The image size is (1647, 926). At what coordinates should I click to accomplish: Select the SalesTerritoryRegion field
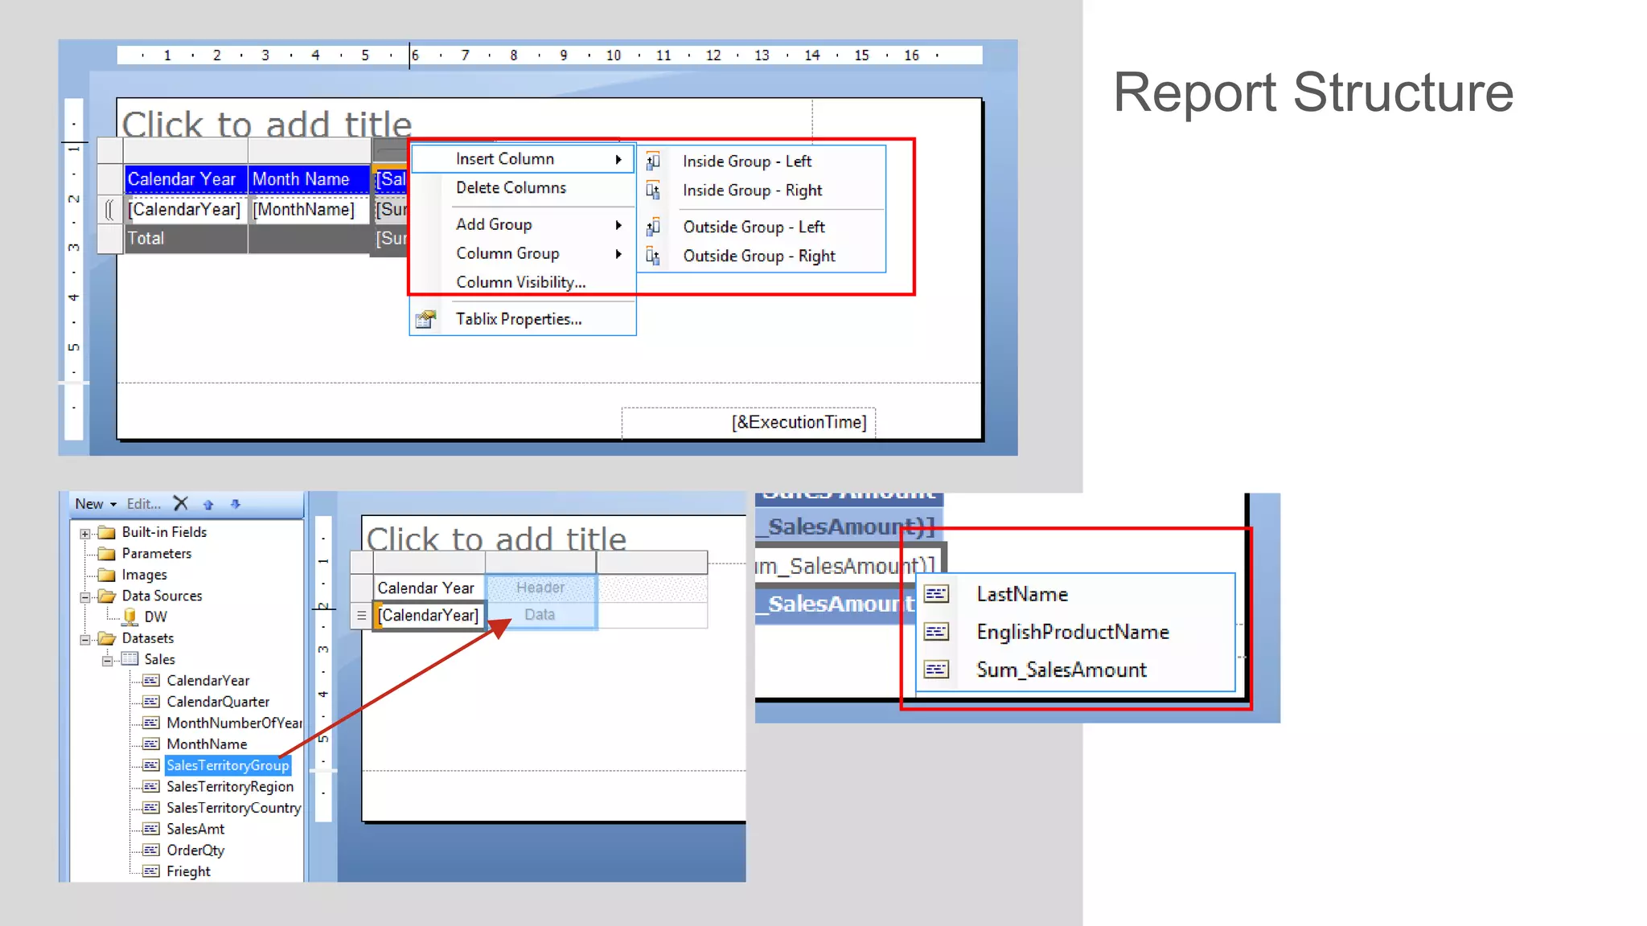click(230, 787)
